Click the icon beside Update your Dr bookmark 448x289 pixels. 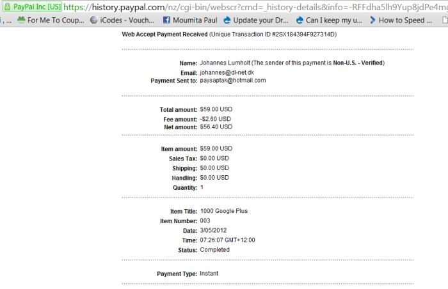point(227,20)
